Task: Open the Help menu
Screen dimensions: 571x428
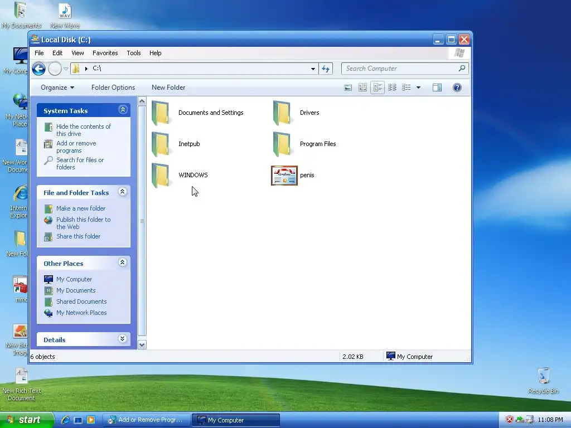Action: pos(155,53)
